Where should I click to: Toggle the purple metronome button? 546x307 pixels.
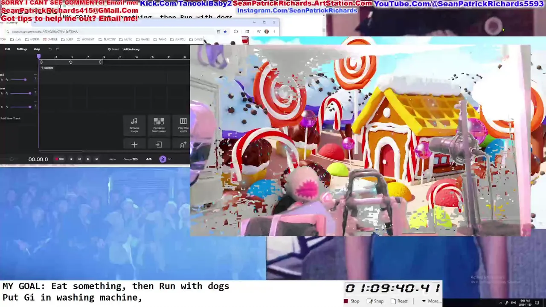(x=163, y=159)
